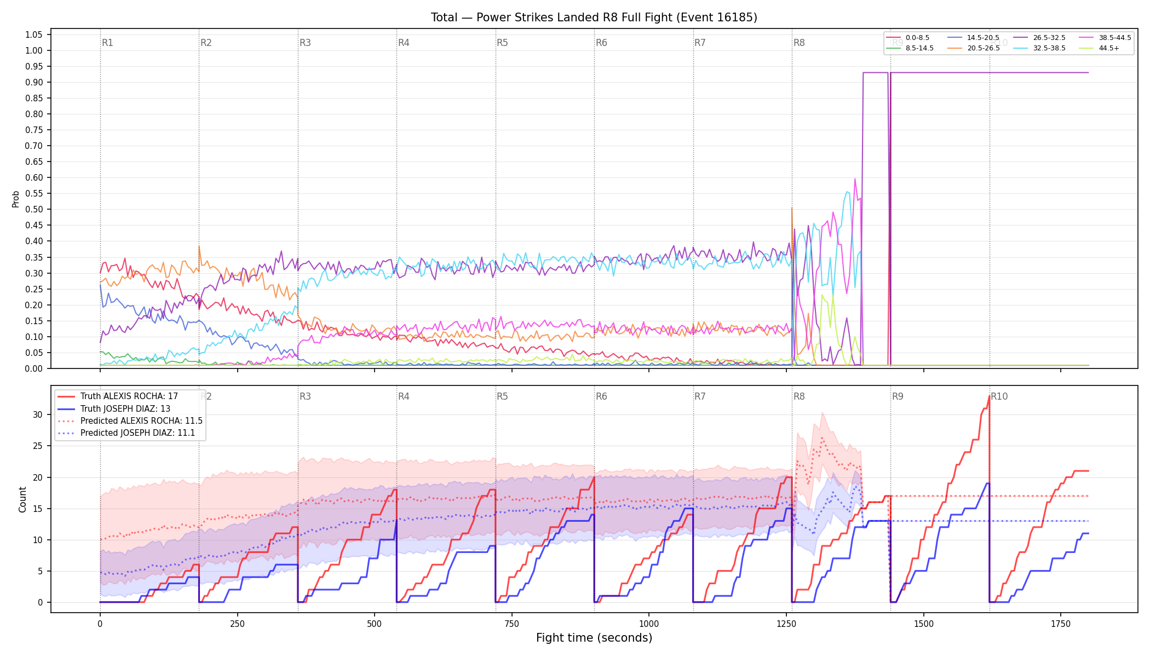Viewport: 1150px width, 657px height.
Task: Click the chart title mentioning Event 16185
Action: pos(594,18)
